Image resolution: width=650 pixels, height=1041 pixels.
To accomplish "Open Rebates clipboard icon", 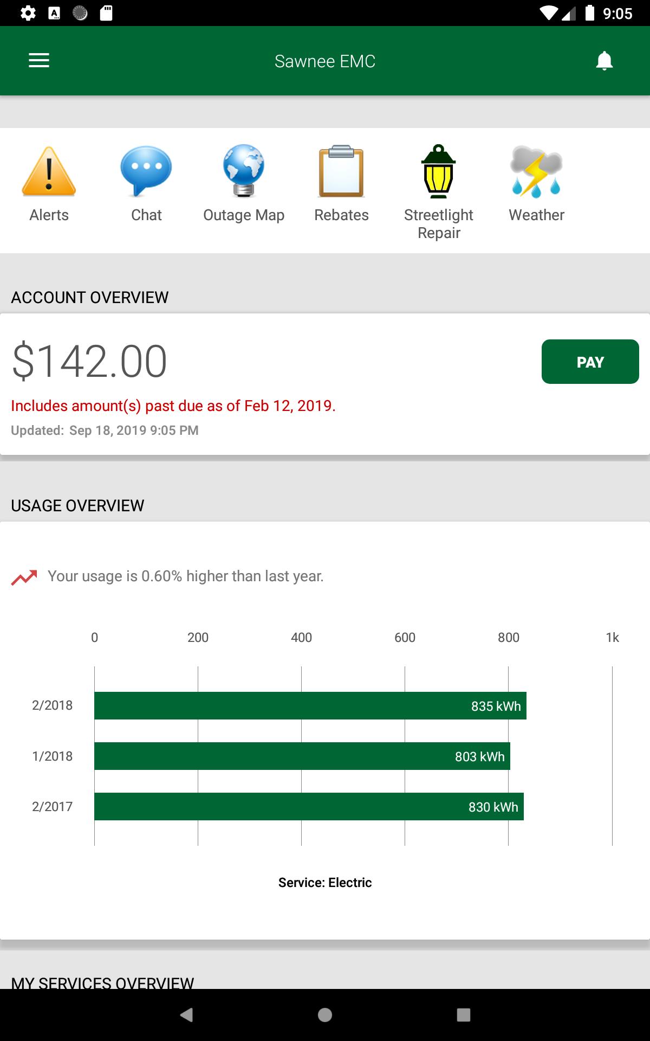I will coord(341,171).
